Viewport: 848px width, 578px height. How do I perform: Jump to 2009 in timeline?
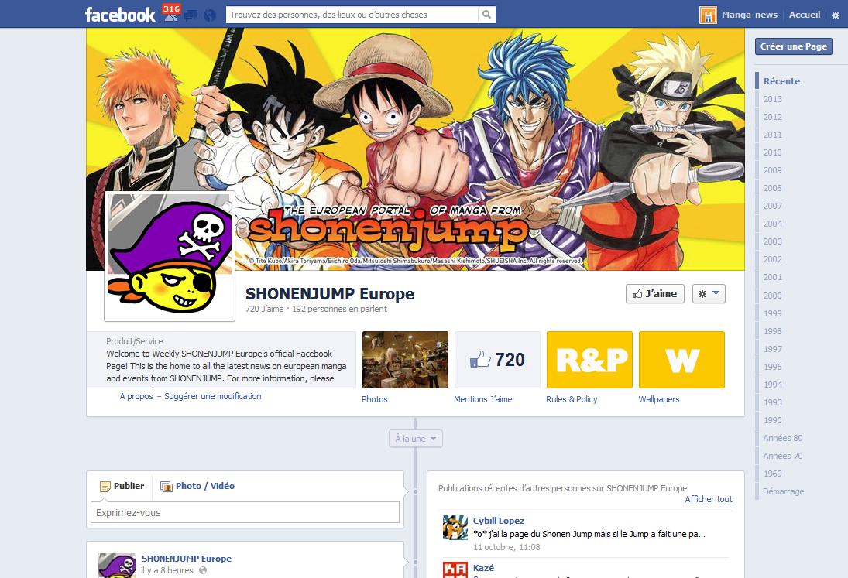tap(772, 170)
